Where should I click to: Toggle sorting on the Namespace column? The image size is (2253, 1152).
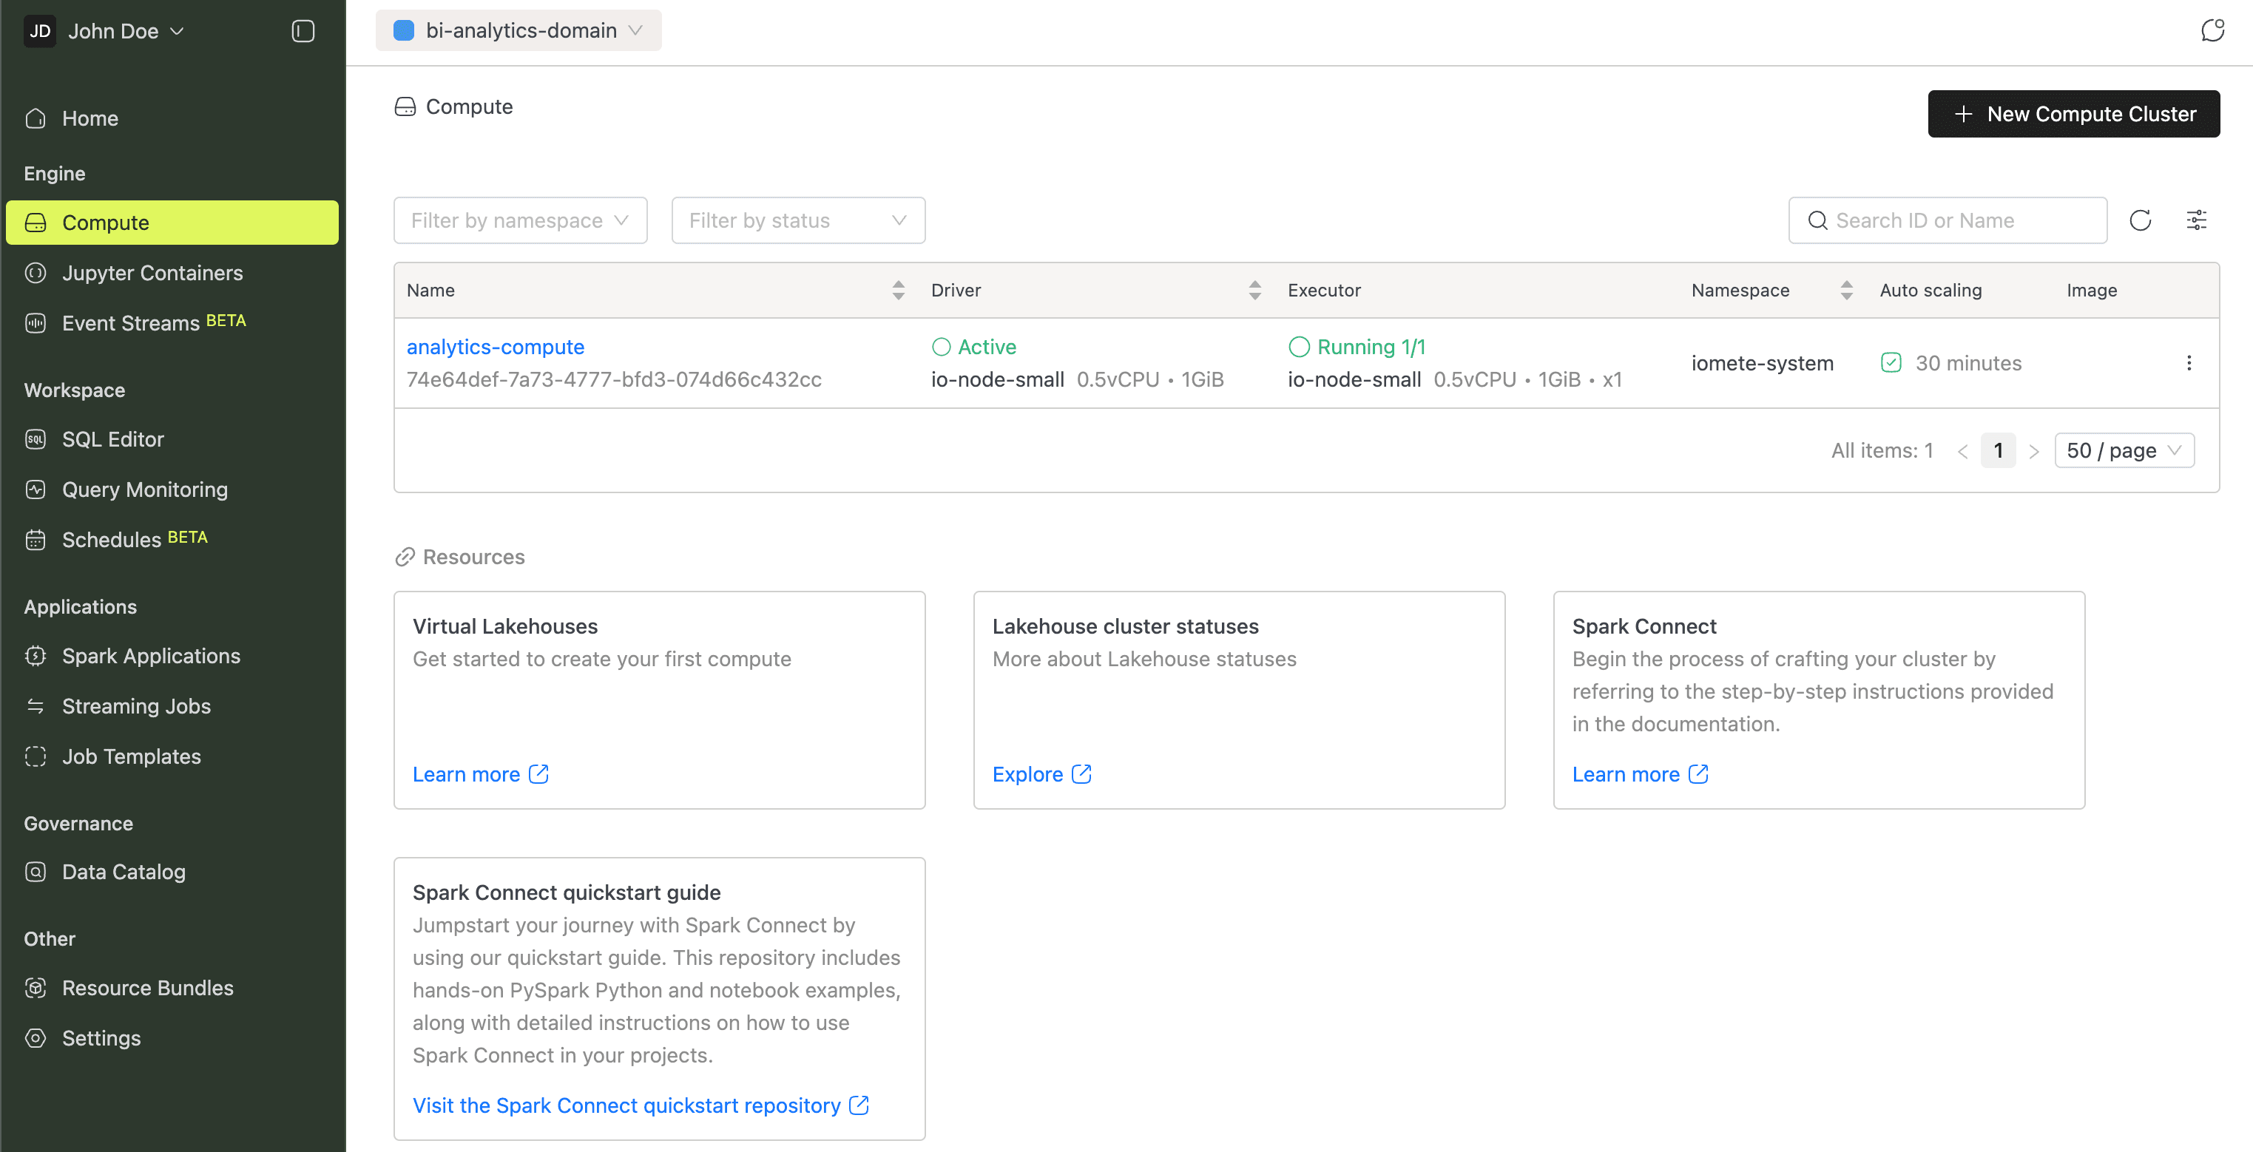(x=1846, y=290)
